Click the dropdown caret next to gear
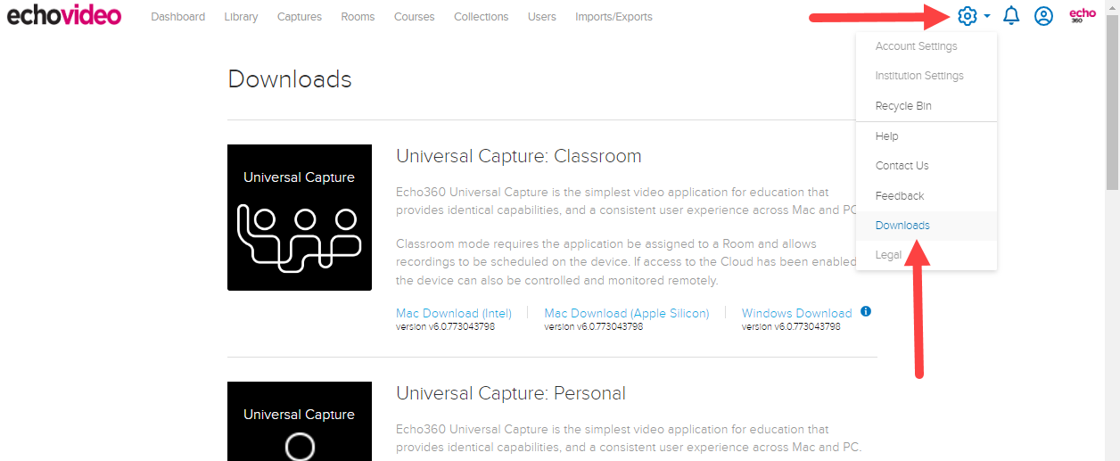Viewport: 1120px width, 461px height. tap(987, 16)
